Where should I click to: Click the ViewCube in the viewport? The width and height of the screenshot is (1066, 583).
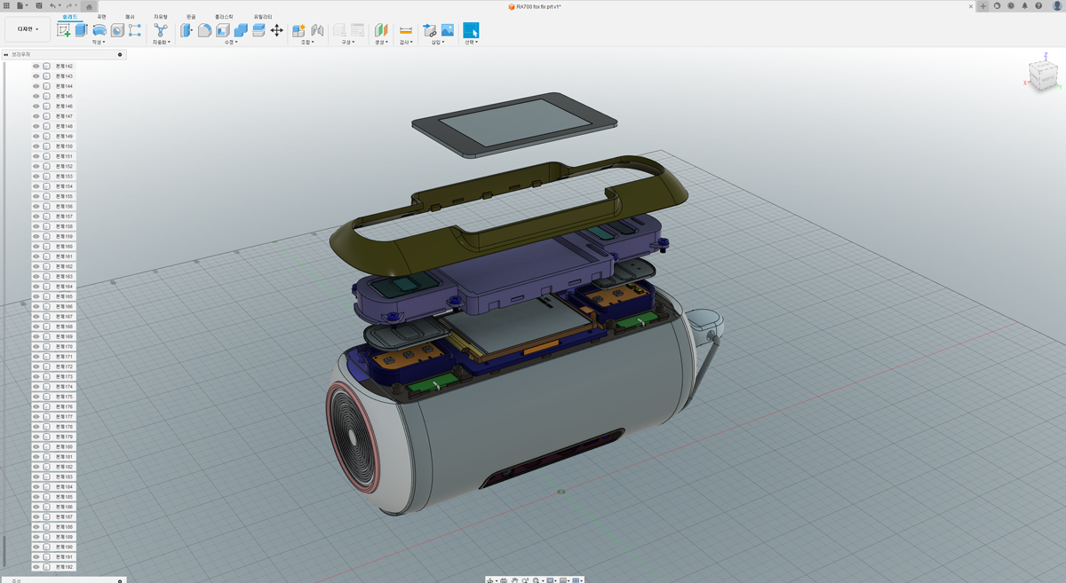click(x=1043, y=74)
